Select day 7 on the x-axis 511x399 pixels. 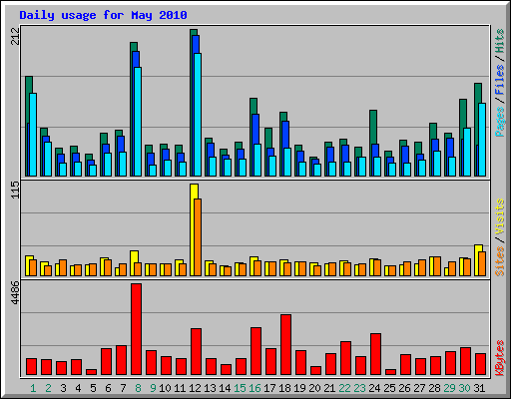pyautogui.click(x=123, y=388)
